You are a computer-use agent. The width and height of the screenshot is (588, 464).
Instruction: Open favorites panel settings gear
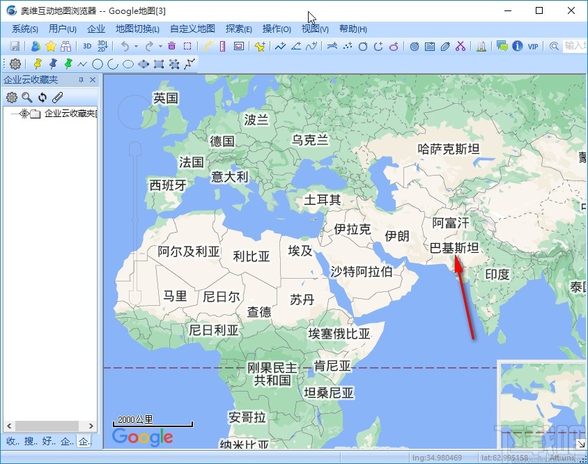pos(12,98)
